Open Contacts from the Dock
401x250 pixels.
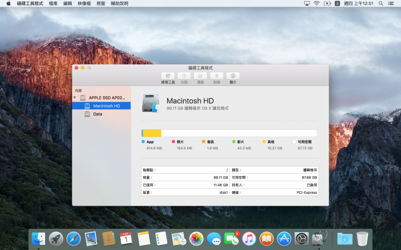point(109,239)
